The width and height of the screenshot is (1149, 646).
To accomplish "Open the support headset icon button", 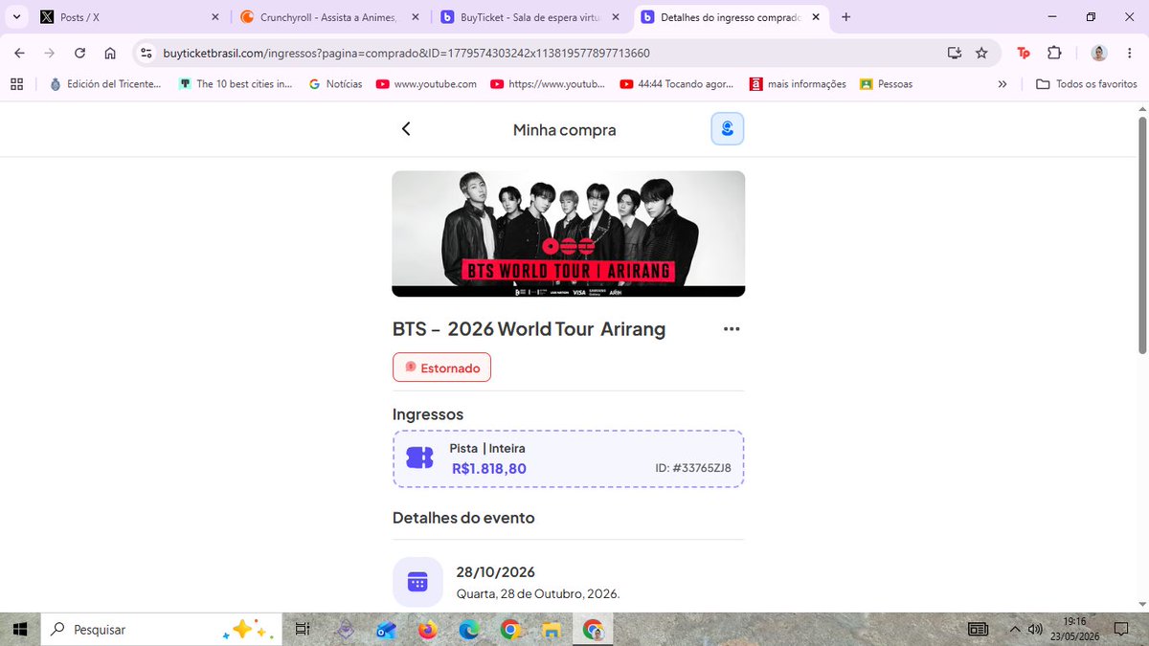I will 728,129.
